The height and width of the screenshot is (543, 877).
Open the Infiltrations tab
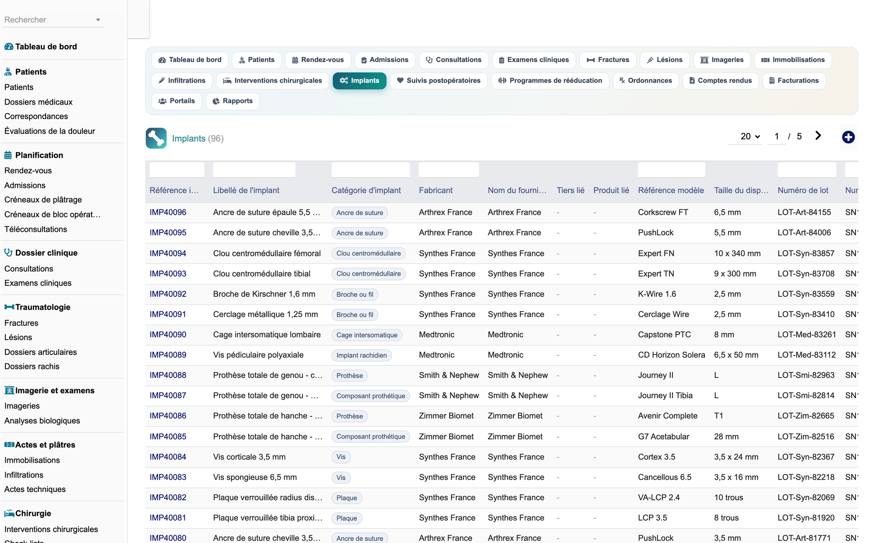pos(182,81)
